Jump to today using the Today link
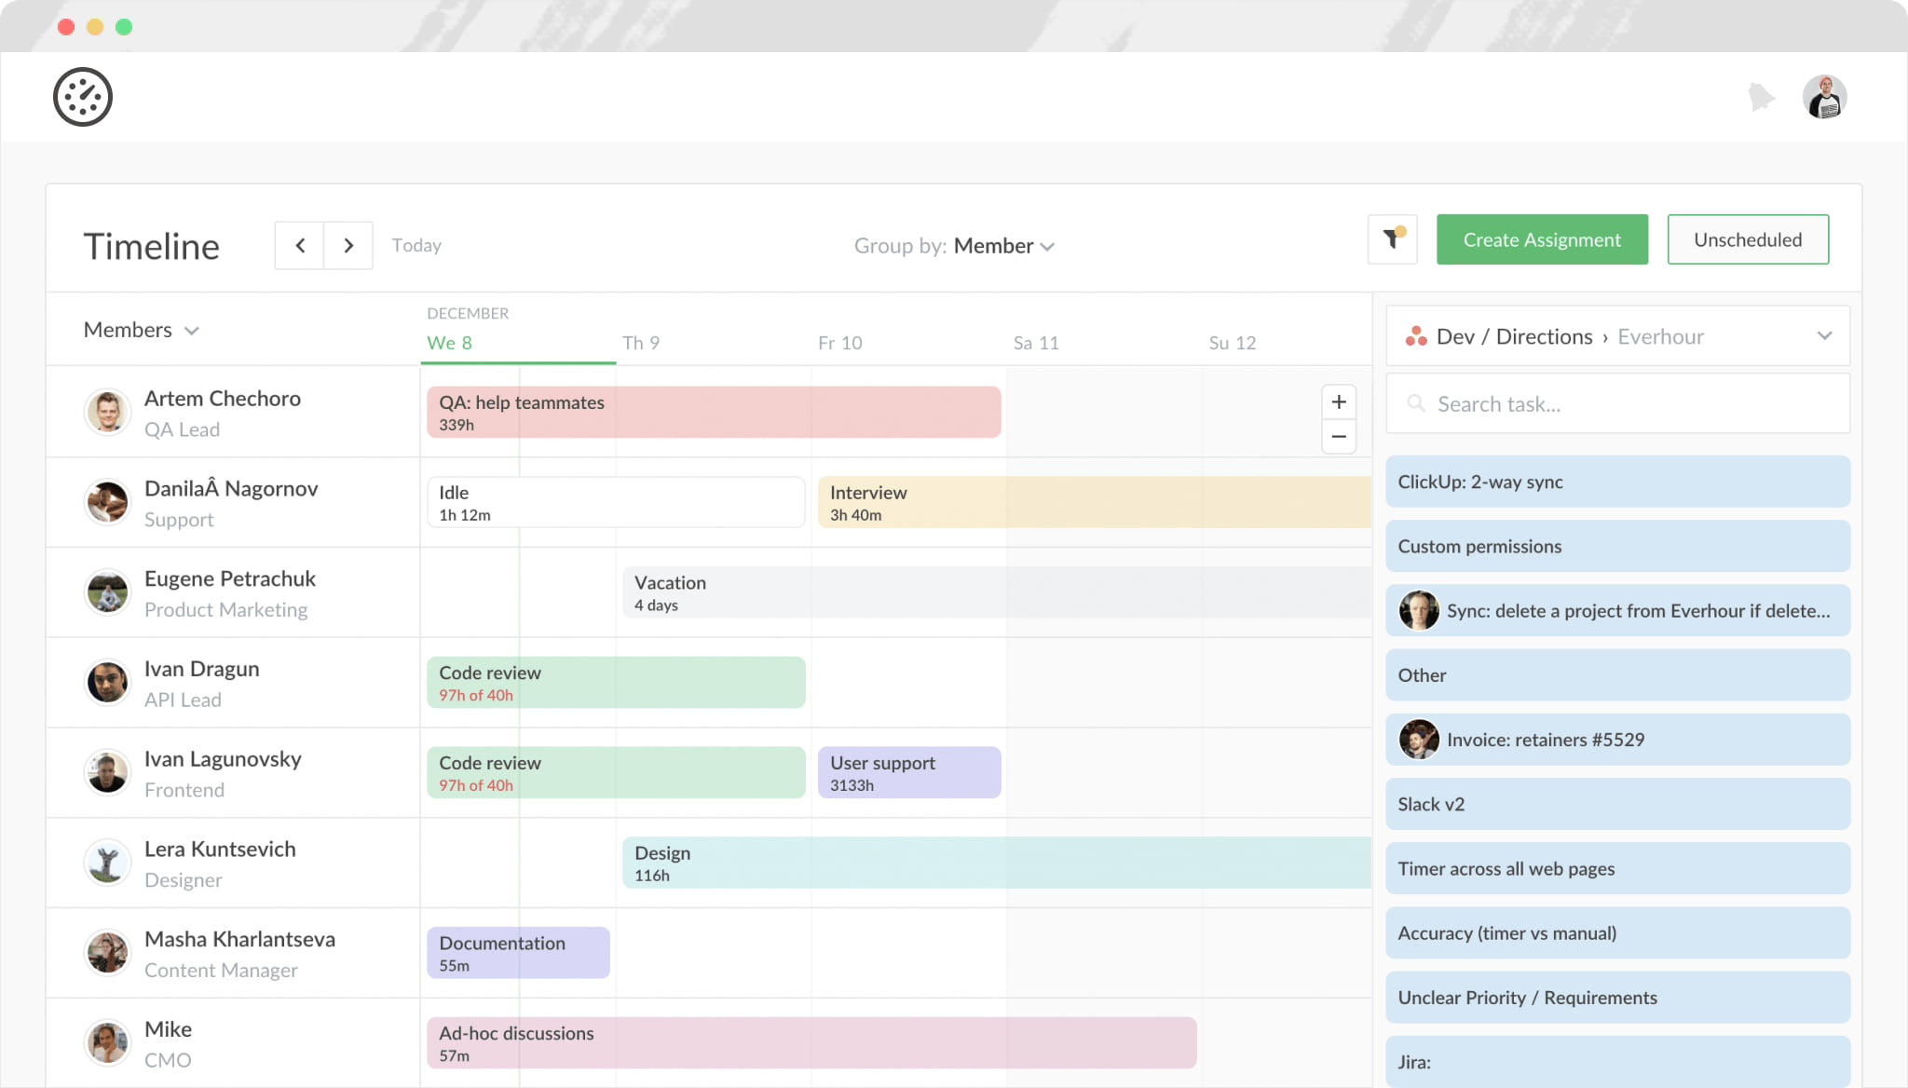The height and width of the screenshot is (1088, 1908). [416, 245]
